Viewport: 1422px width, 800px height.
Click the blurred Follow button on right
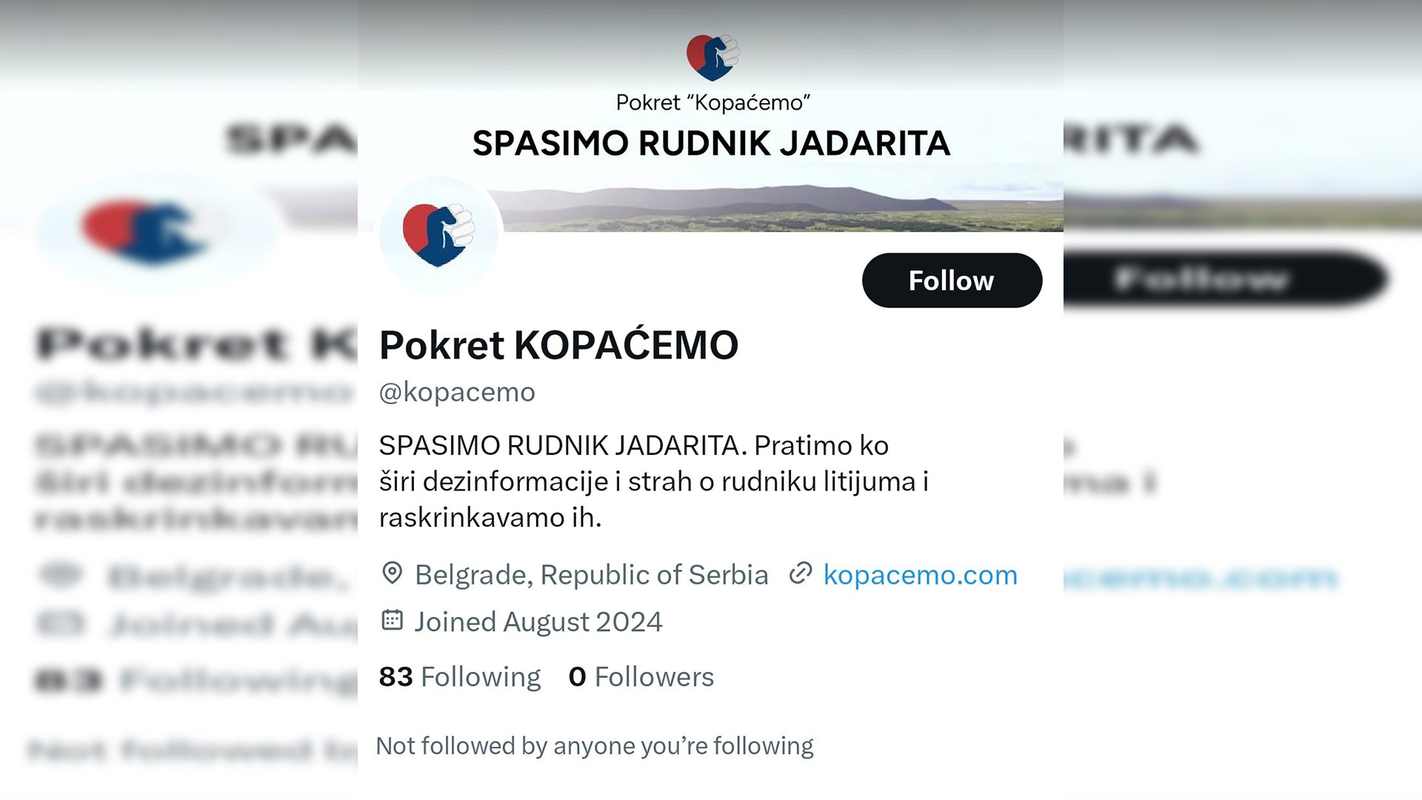click(1222, 279)
